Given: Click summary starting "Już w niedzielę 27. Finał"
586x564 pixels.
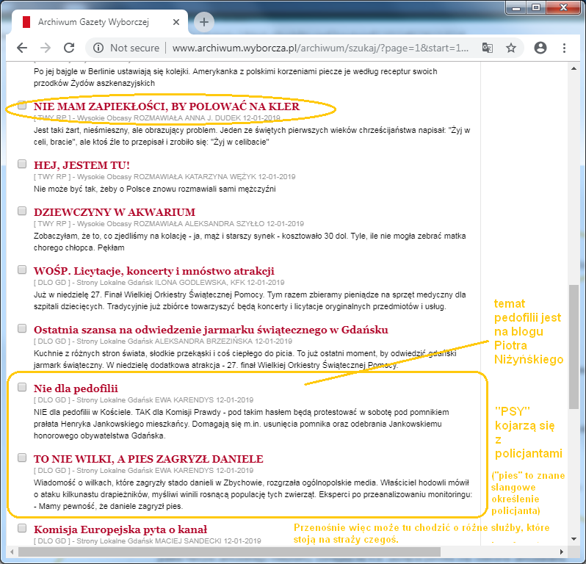Looking at the screenshot, I should (x=250, y=300).
